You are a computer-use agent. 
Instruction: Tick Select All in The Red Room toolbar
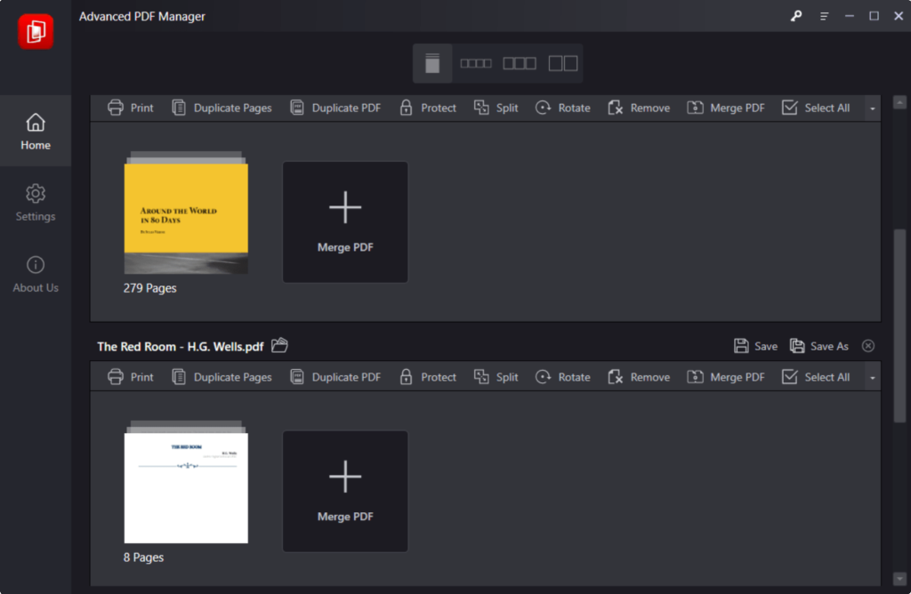click(816, 377)
